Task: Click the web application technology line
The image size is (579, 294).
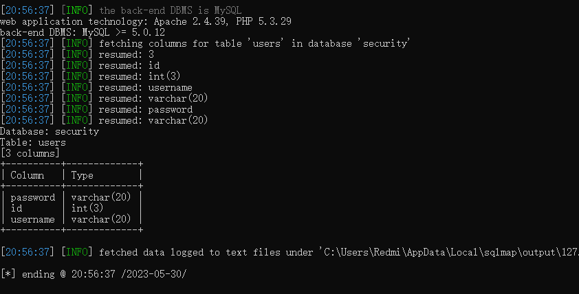Action: pos(146,21)
